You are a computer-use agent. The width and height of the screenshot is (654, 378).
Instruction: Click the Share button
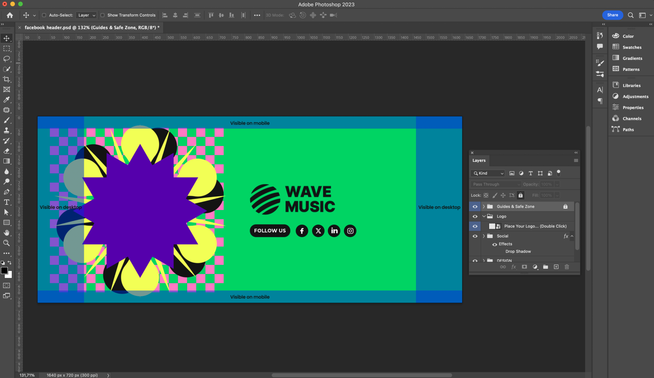(x=612, y=15)
